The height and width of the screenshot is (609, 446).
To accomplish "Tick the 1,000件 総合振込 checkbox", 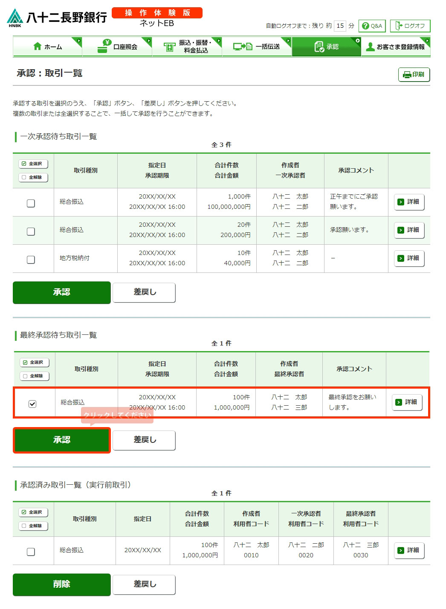I will coord(31,203).
